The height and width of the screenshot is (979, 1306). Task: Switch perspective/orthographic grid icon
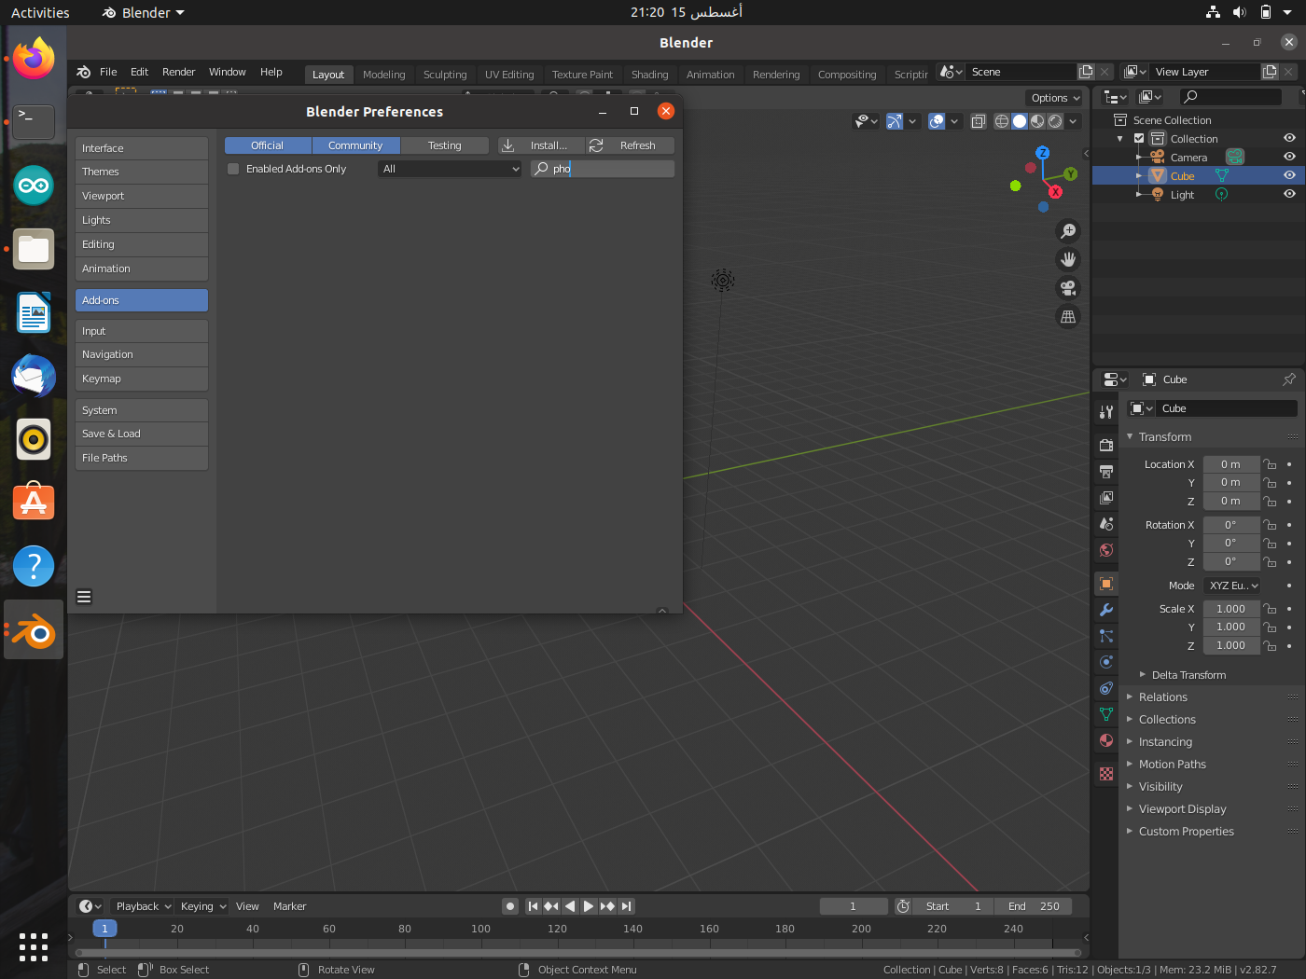click(x=1068, y=317)
